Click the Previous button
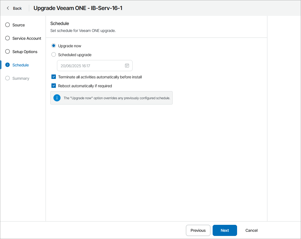 198,230
